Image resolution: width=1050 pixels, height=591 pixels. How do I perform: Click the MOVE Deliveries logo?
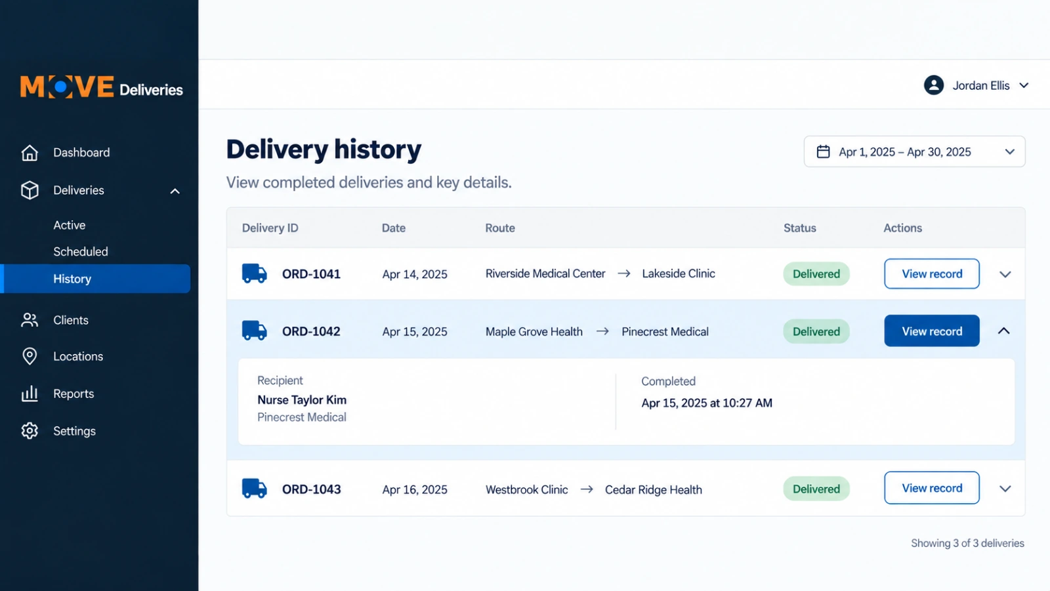click(101, 87)
